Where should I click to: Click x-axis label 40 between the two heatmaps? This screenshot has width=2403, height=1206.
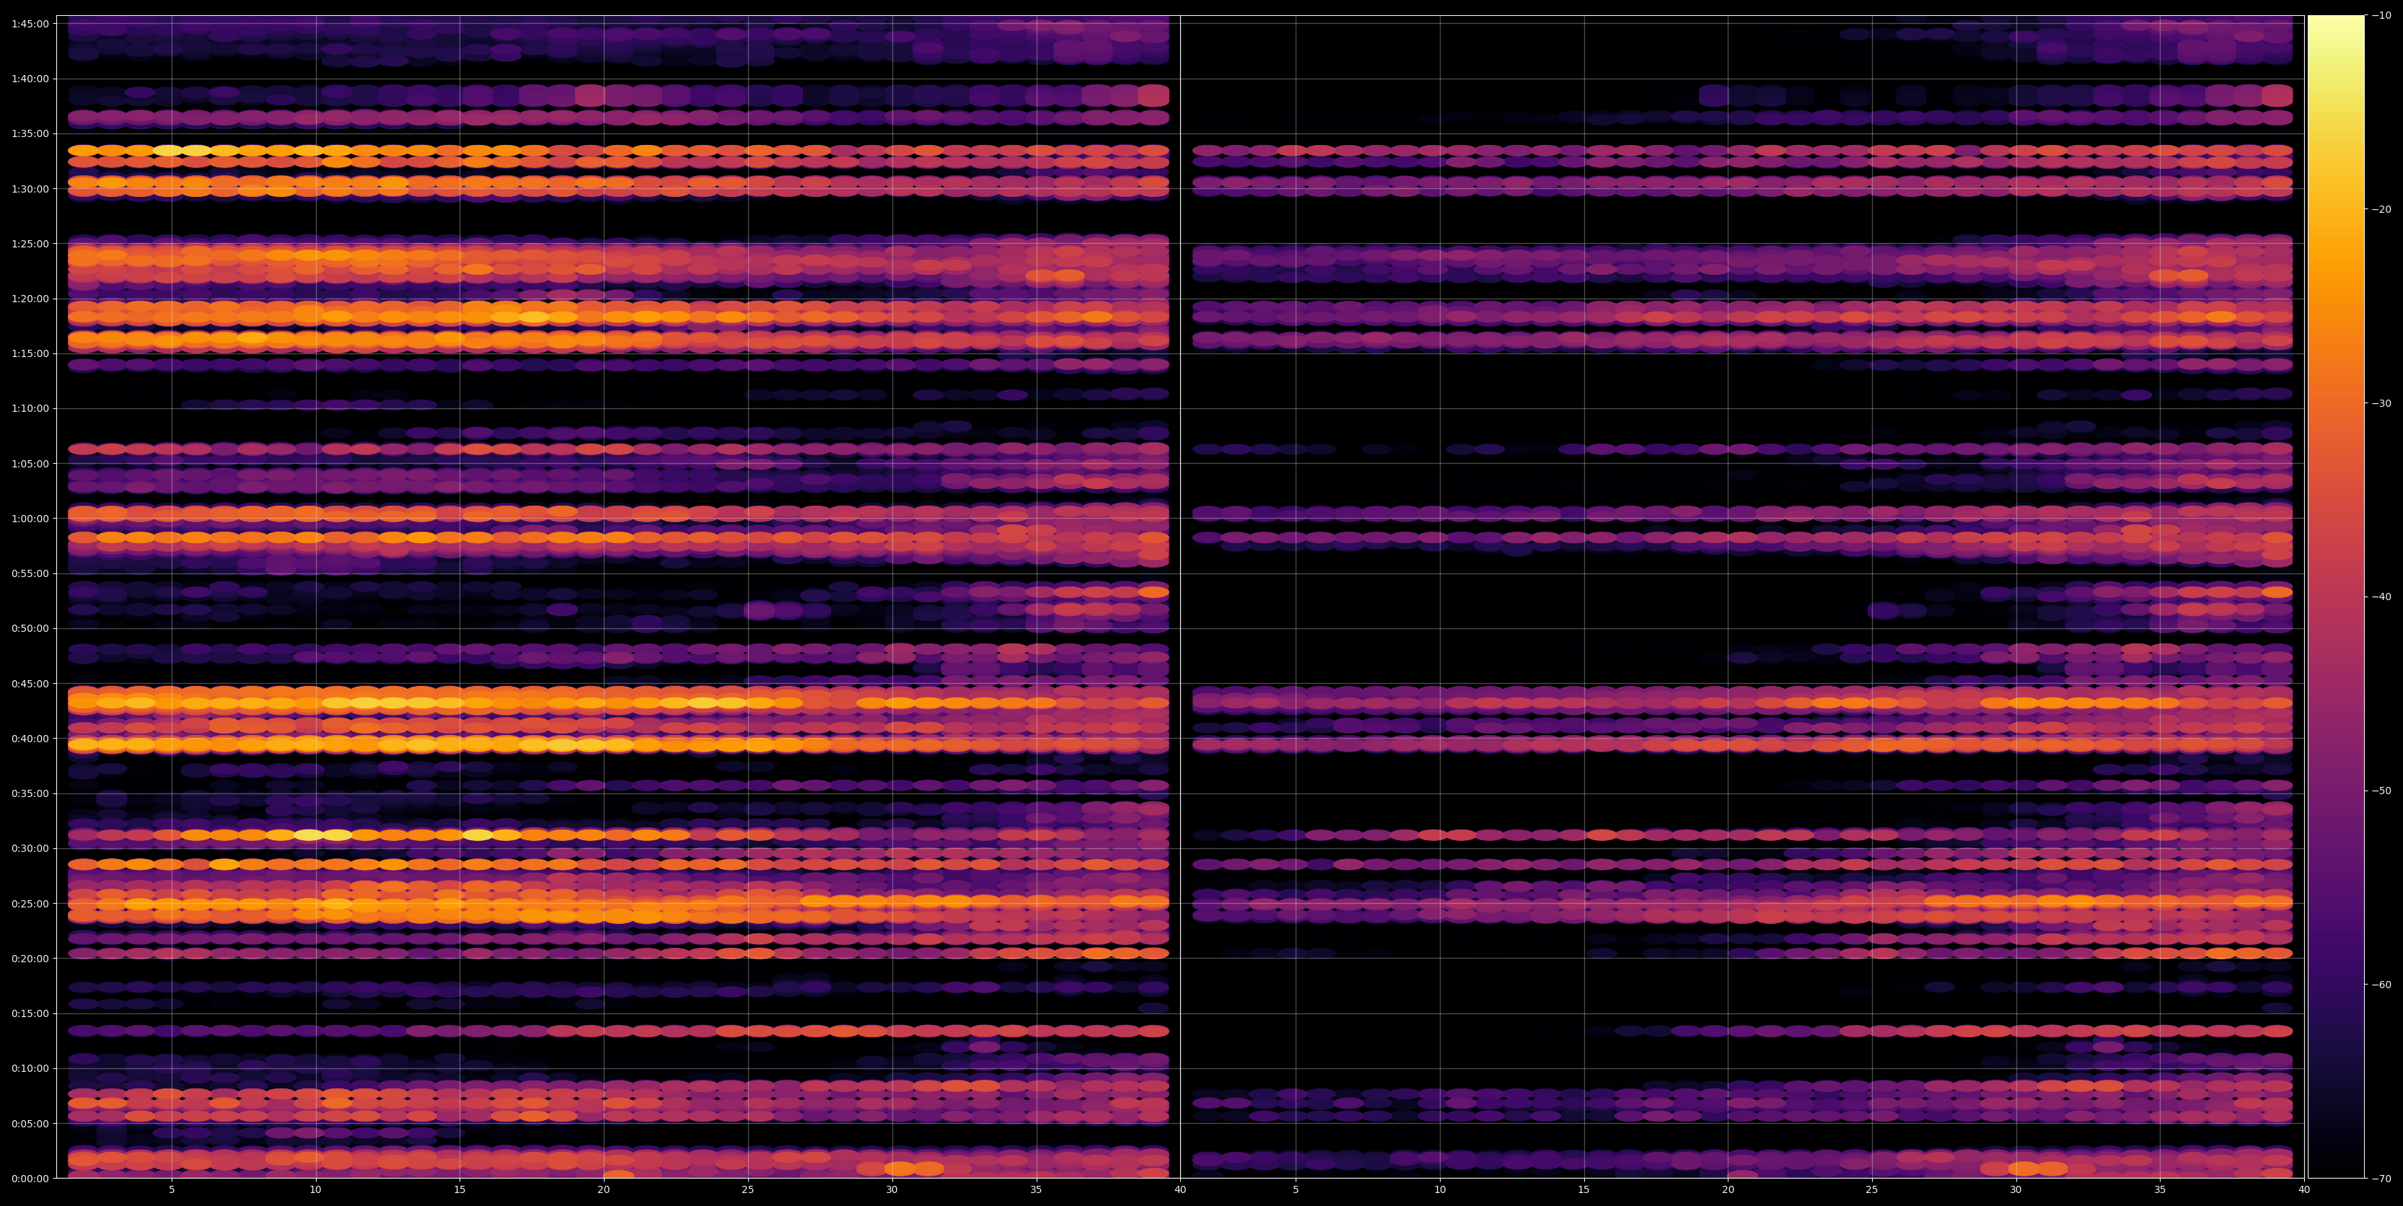coord(1180,1189)
